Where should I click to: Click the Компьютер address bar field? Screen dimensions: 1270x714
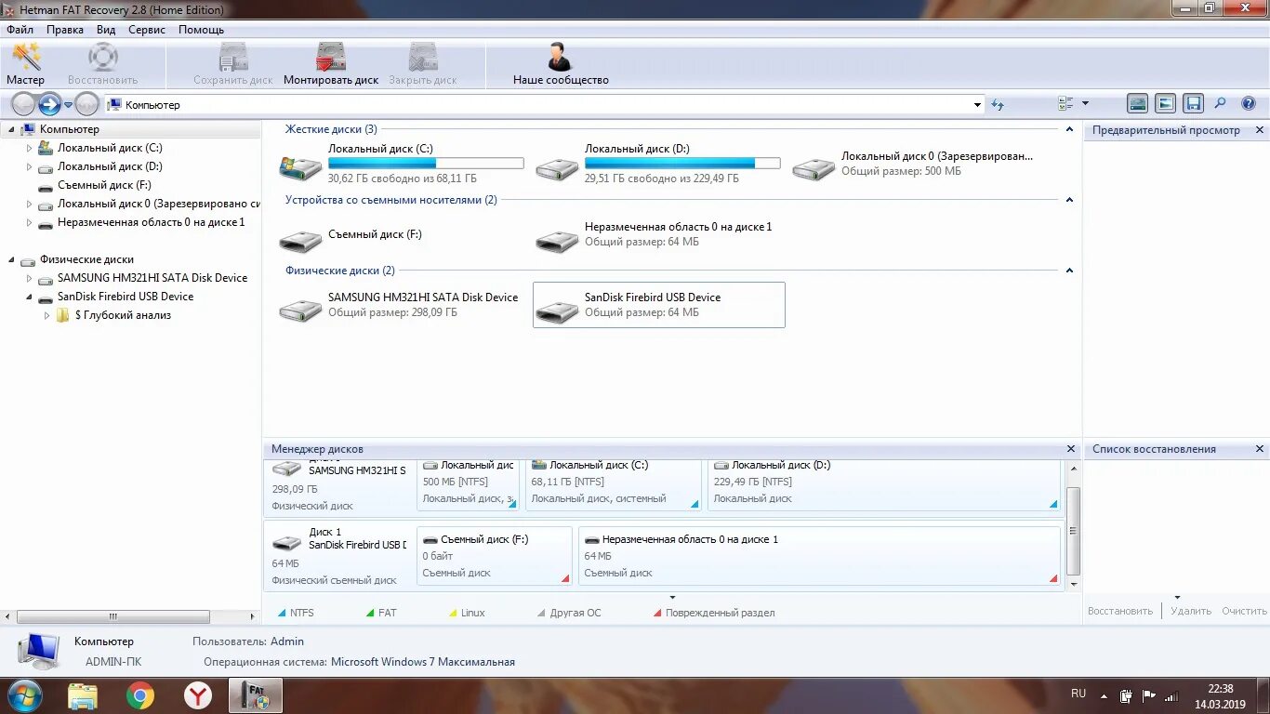[x=544, y=105]
